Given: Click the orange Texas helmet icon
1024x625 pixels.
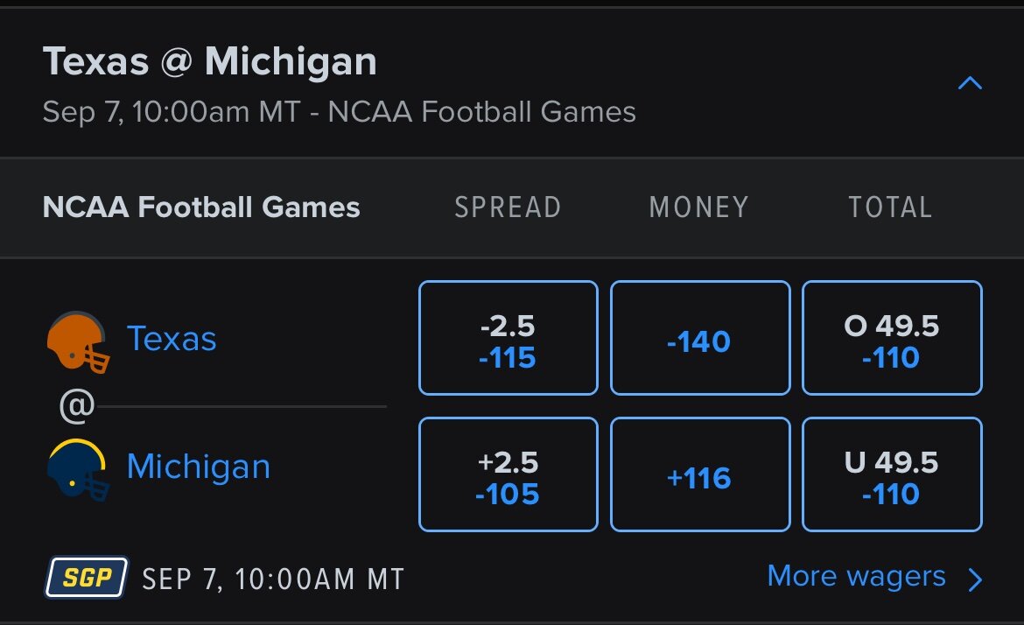Looking at the screenshot, I should coord(79,342).
